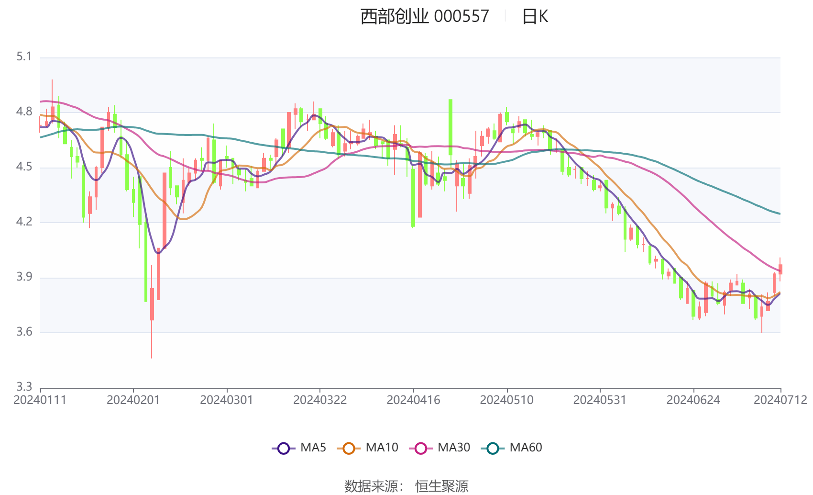This screenshot has height=495, width=813.
Task: Click the data source text 数据来源：恒生聚源
Action: click(406, 486)
